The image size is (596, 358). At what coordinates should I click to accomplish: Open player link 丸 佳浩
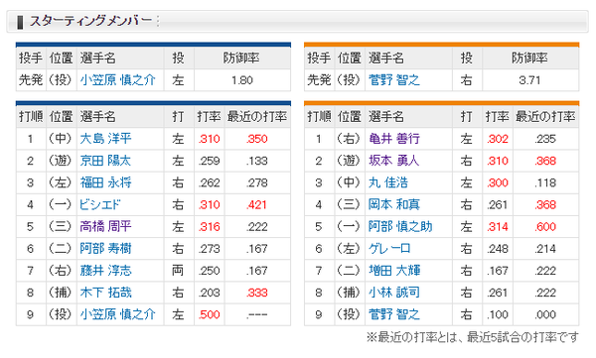pos(388,182)
